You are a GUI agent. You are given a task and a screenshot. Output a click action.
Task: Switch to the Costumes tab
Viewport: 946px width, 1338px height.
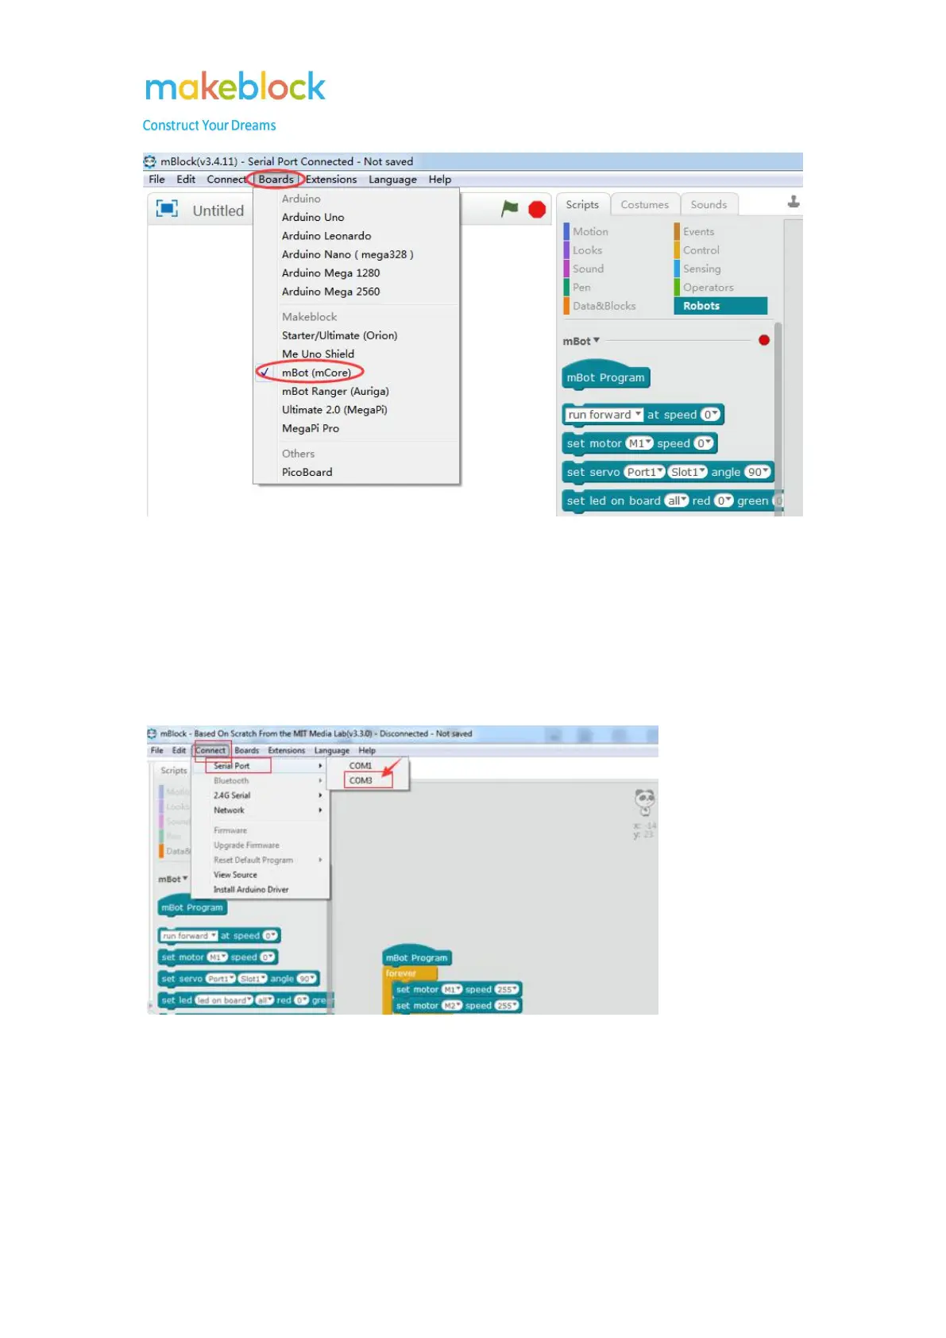pos(644,205)
